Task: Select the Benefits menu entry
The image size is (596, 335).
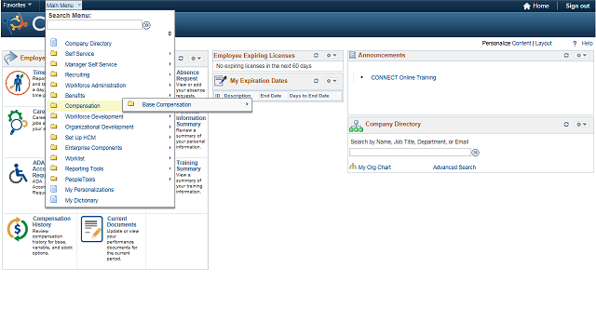Action: point(74,96)
